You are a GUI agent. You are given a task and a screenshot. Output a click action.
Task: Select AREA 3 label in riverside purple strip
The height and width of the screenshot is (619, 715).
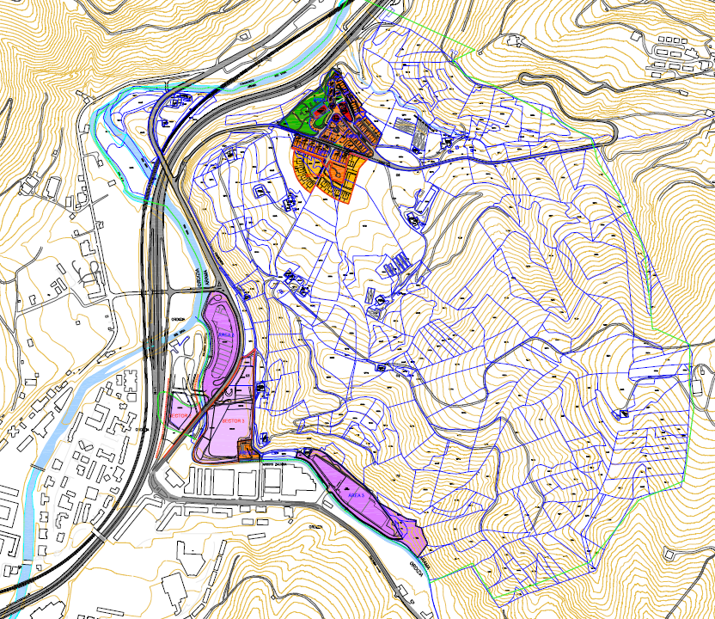[x=357, y=496]
